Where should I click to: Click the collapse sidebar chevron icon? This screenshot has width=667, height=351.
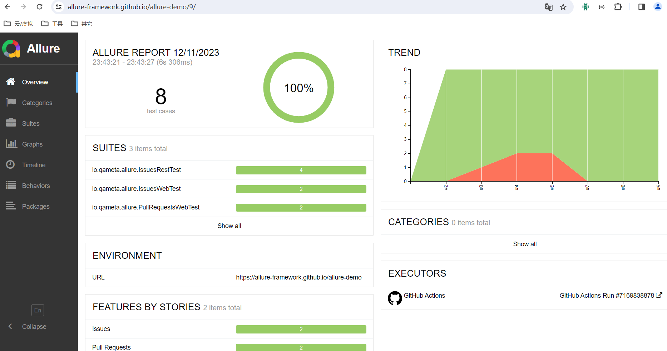[10, 326]
